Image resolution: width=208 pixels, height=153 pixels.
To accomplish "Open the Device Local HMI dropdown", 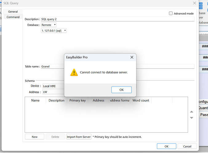I will [53, 86].
